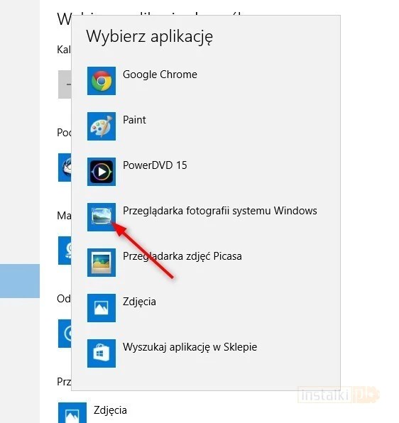Screen dimensions: 399x423
Task: Choose the Paint text entry
Action: (x=134, y=120)
